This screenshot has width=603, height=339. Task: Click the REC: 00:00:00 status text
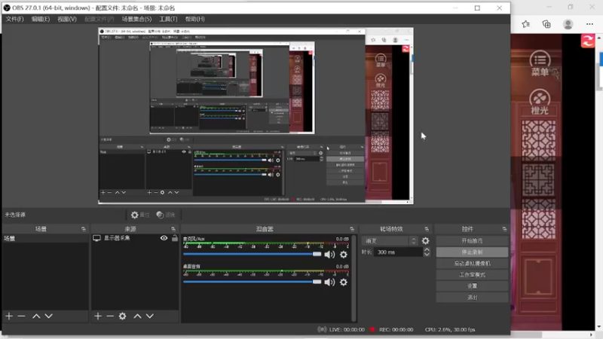(396, 330)
